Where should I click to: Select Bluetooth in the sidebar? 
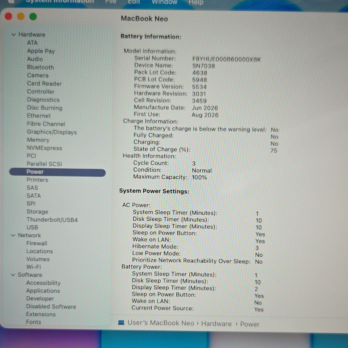[x=41, y=67]
